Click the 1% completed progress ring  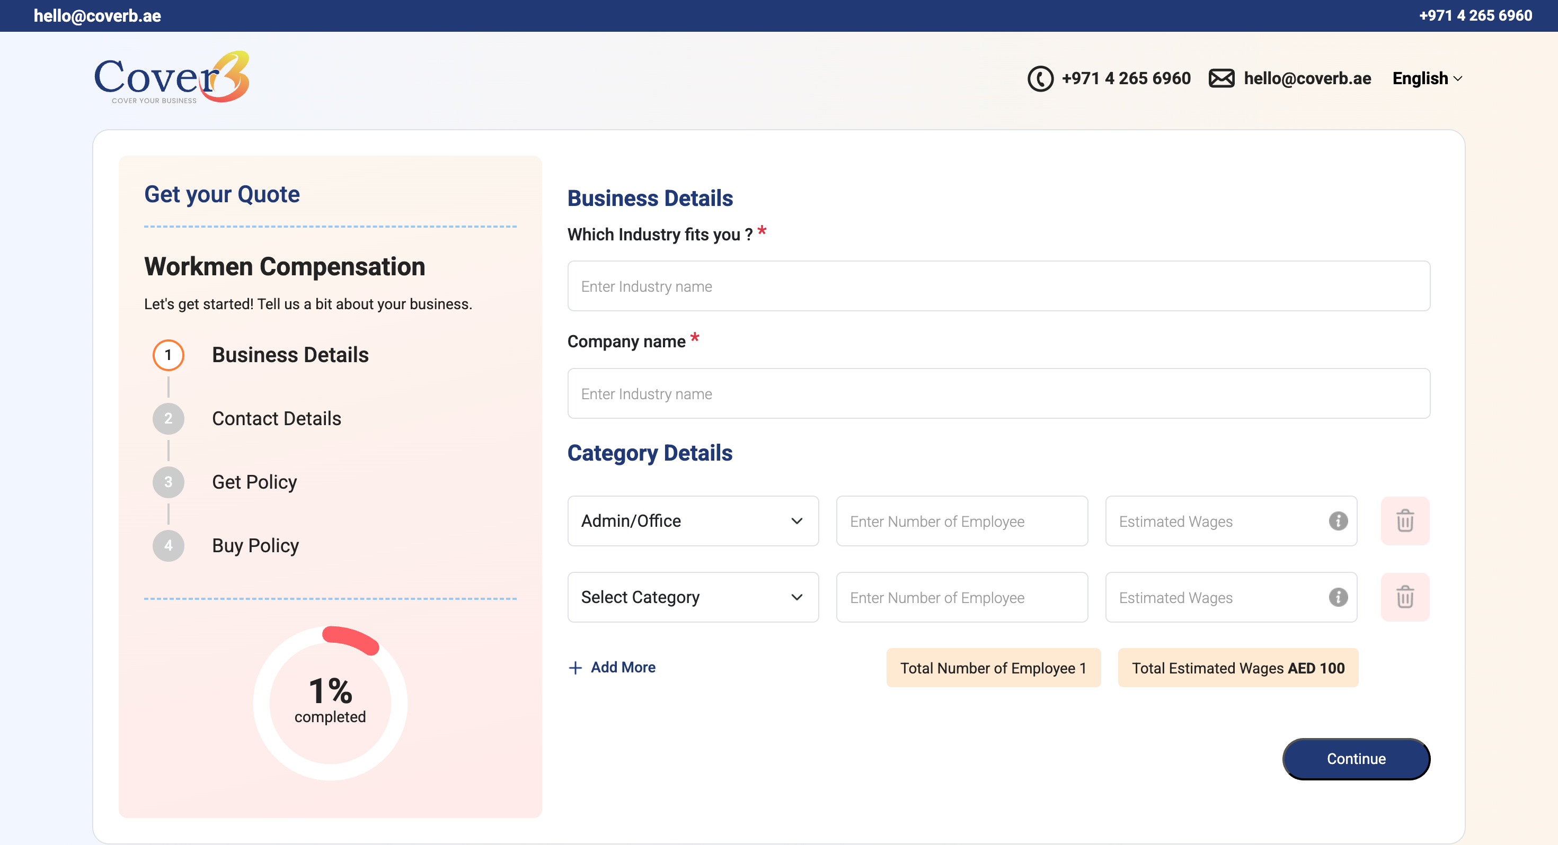[330, 703]
